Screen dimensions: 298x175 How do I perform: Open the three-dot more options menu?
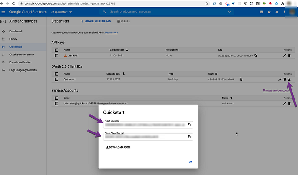[x=284, y=12]
